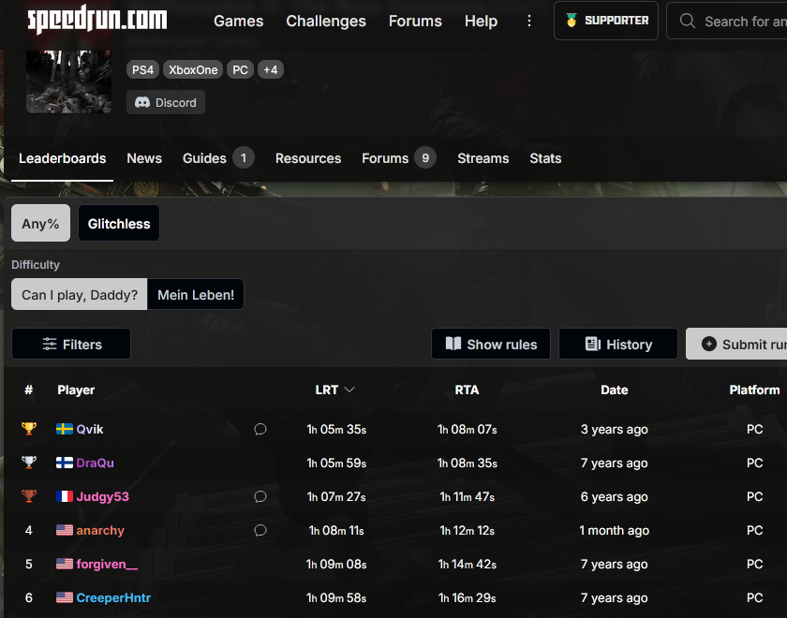
Task: Open the Discord link button
Action: click(166, 102)
